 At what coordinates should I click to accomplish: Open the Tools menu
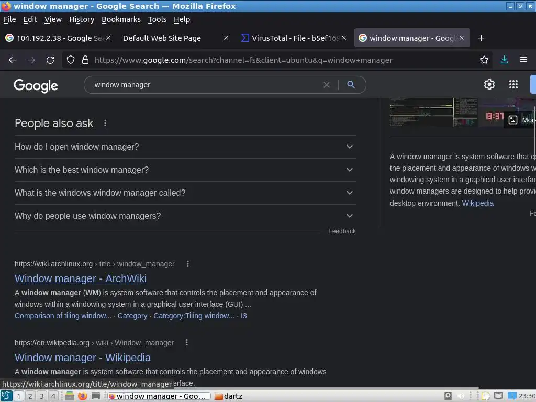tap(157, 19)
